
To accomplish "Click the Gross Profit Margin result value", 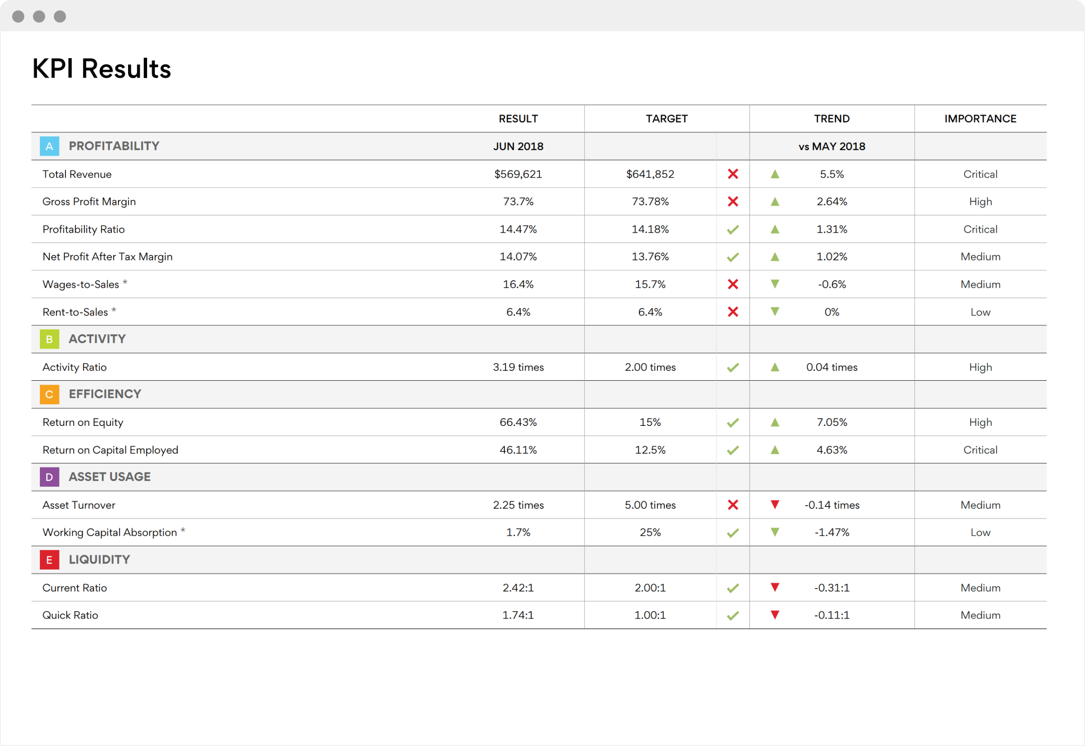I will coord(520,201).
